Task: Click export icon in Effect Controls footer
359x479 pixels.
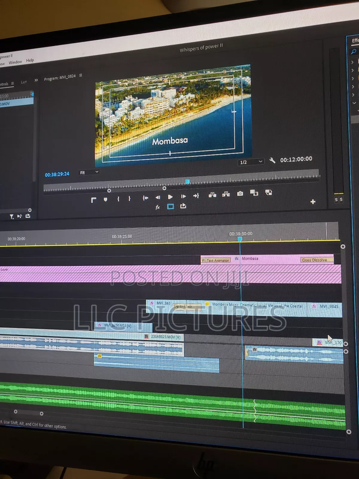Action: click(28, 216)
